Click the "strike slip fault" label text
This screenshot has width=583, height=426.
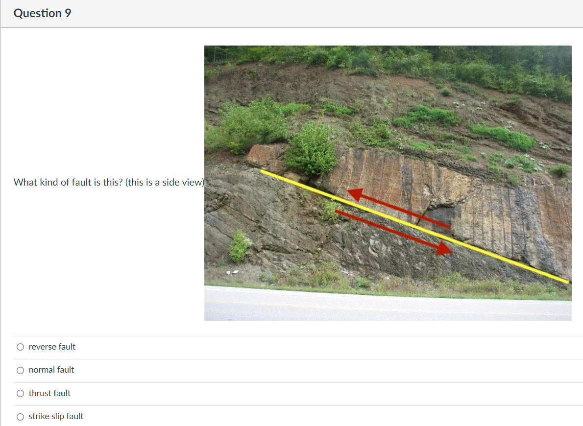[56, 416]
